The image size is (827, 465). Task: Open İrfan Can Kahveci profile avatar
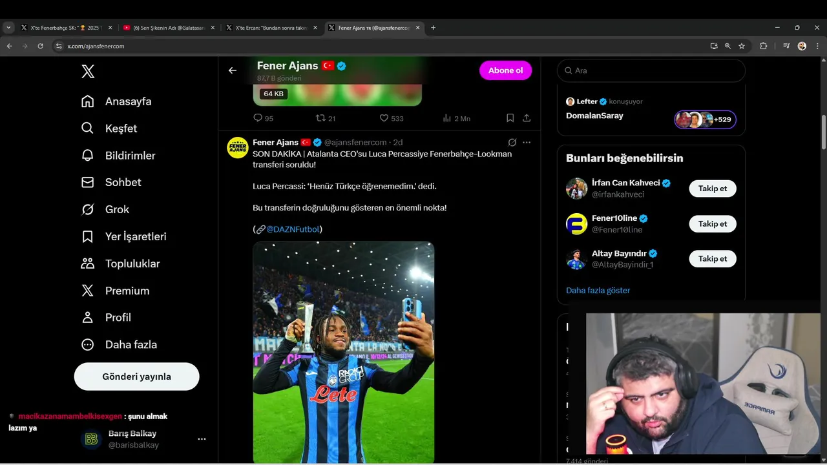[x=576, y=189]
